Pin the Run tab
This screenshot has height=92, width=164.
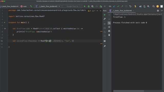105,46
